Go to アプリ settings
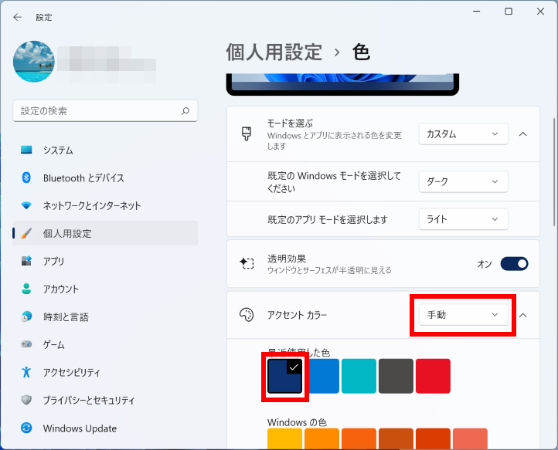Screen dimensions: 558x450 coord(105,261)
